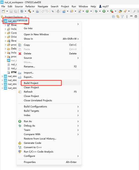Viewport: 139px width, 170px height.
Task: Expand the Core folder node
Action: point(5,33)
